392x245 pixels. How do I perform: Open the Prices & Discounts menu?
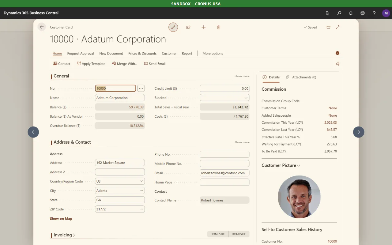[x=142, y=53]
